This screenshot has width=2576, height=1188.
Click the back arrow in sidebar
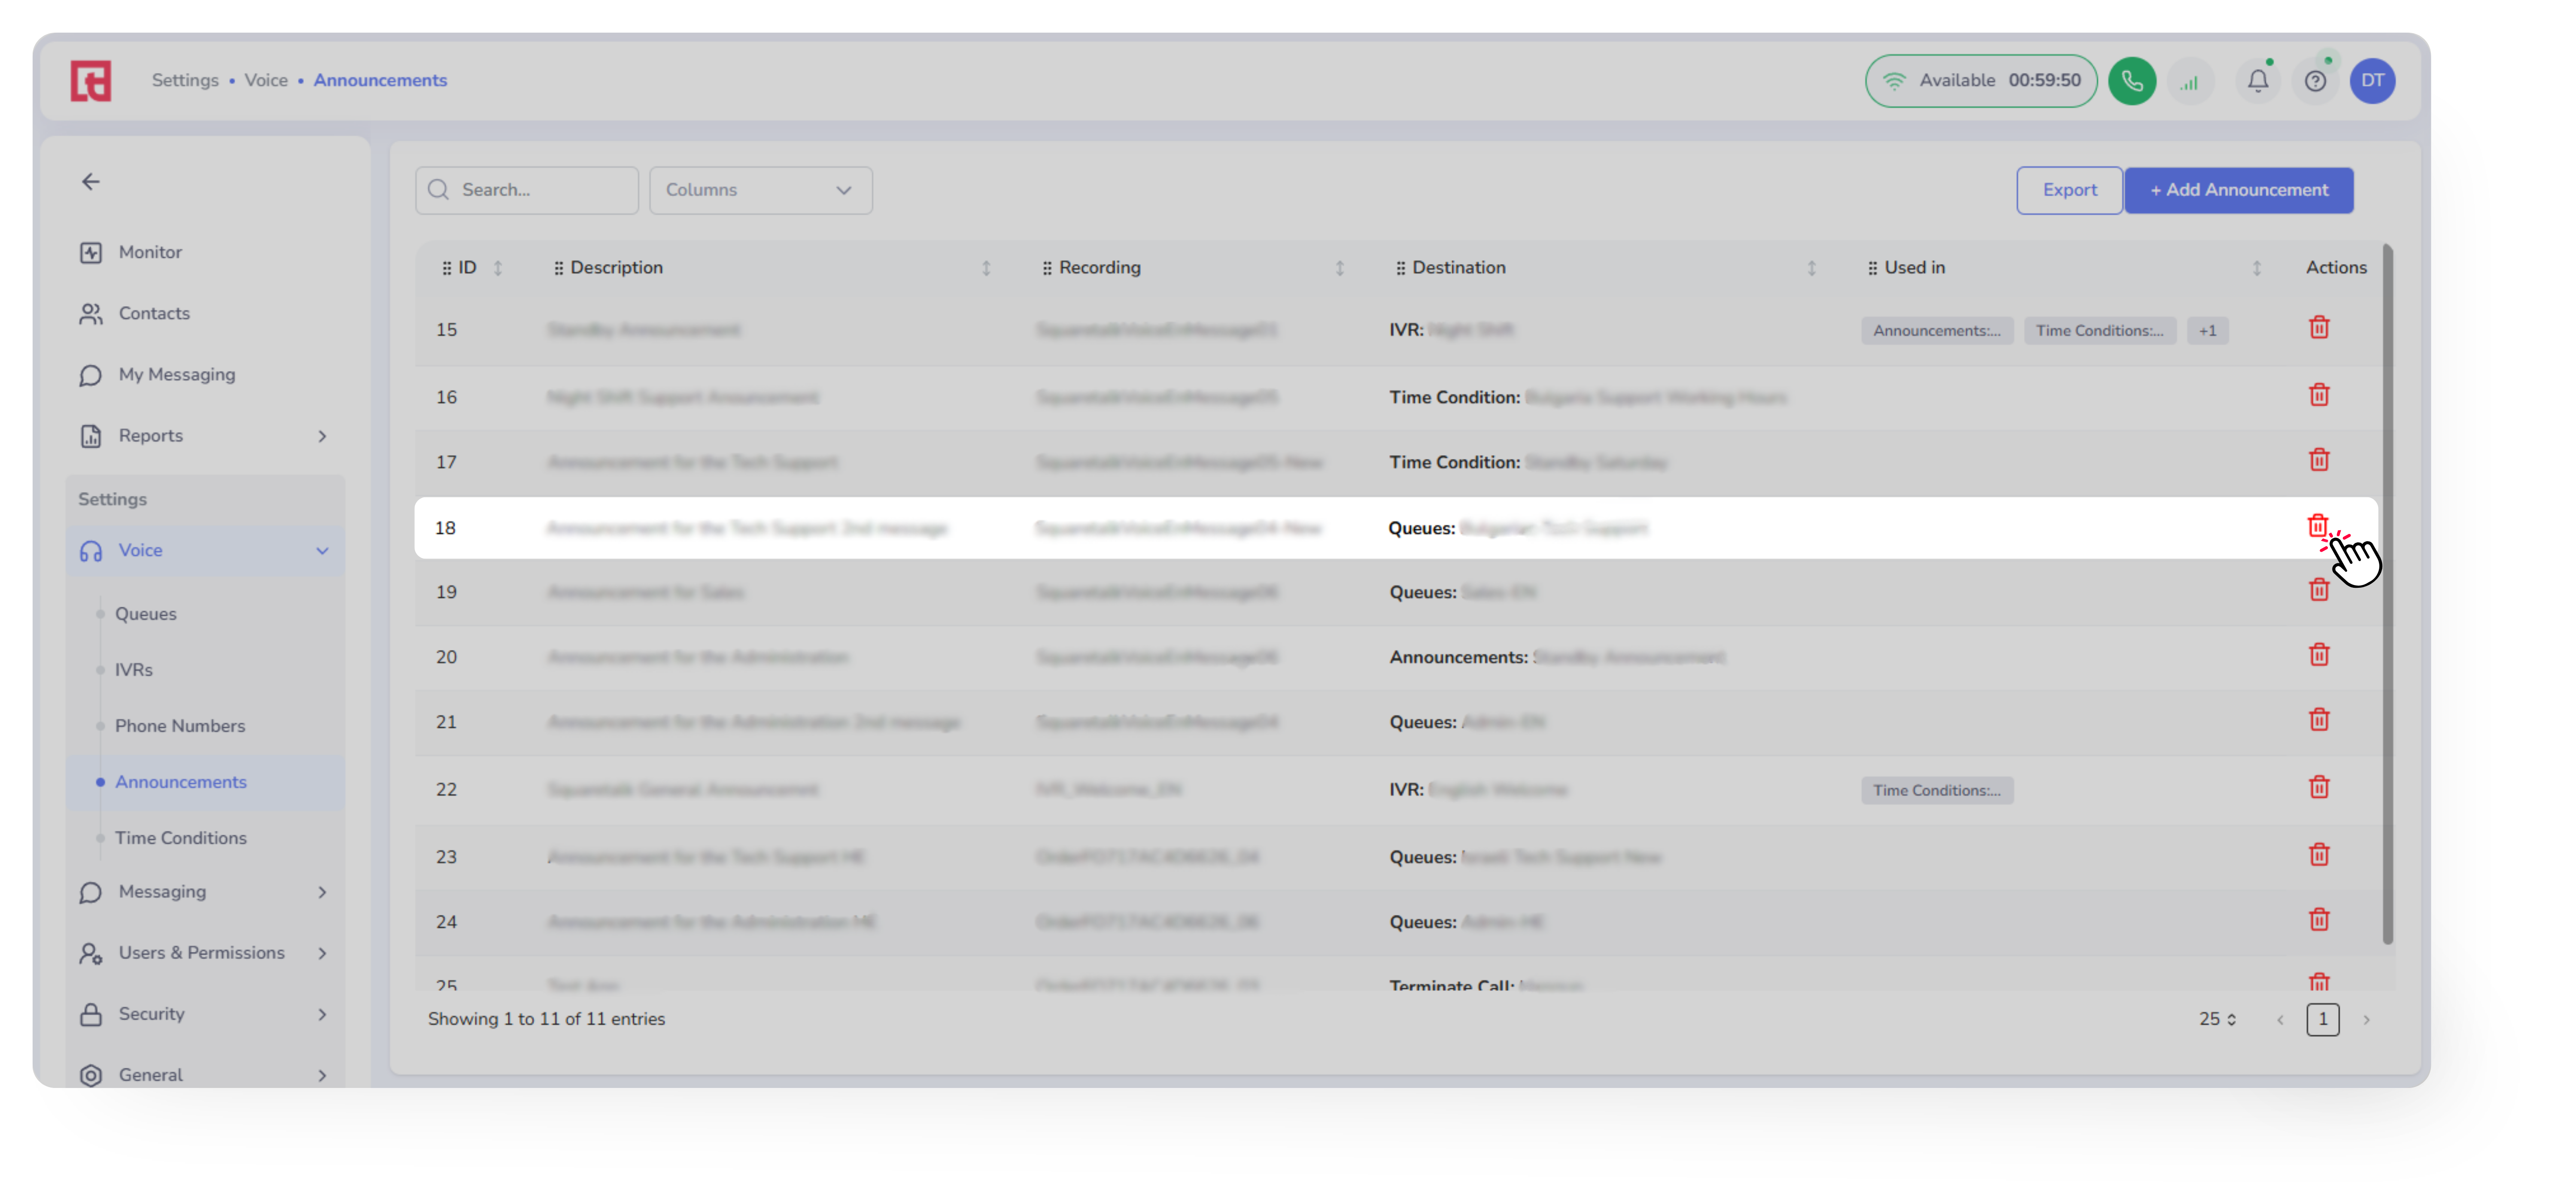(x=91, y=181)
